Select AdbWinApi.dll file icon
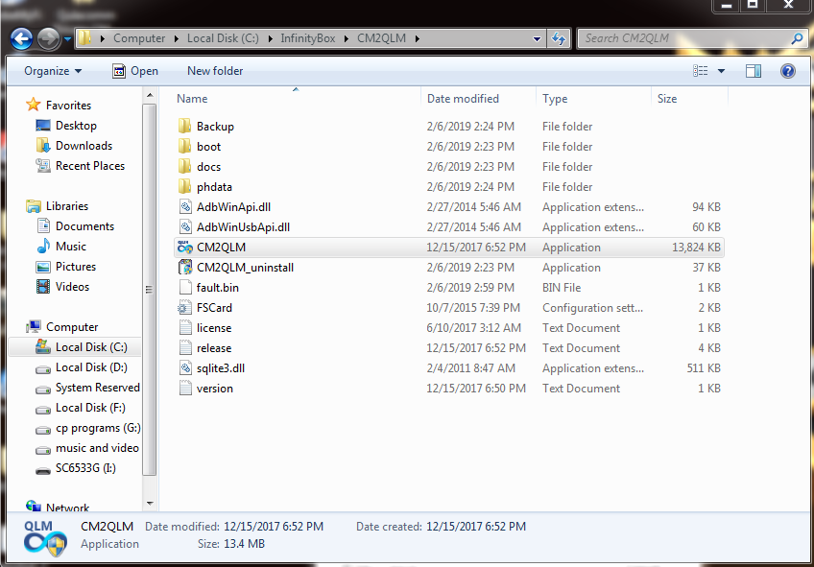This screenshot has height=567, width=814. click(185, 207)
